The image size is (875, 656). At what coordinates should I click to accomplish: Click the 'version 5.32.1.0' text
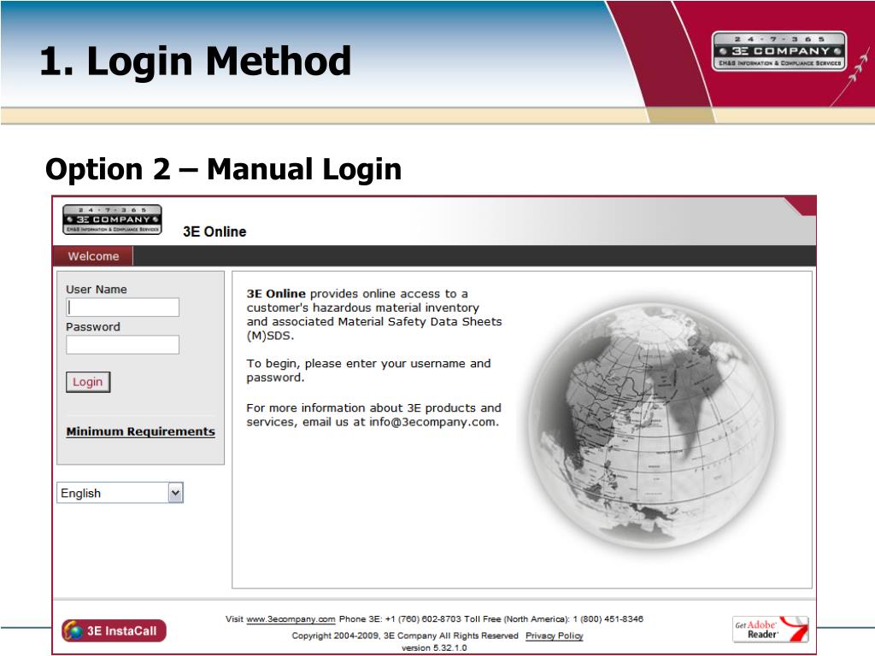click(434, 648)
